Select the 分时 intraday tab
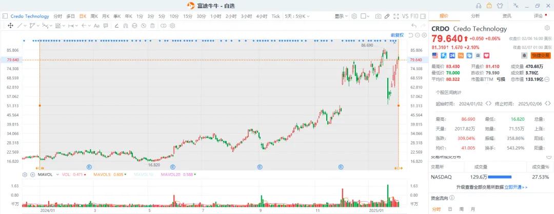Image resolution: width=554 pixels, height=214 pixels. [57, 16]
